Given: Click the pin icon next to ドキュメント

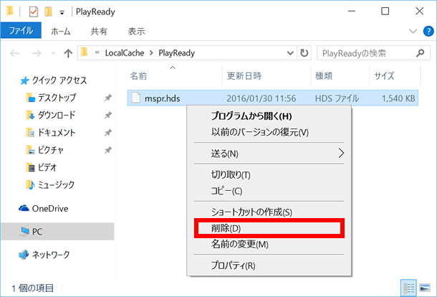Looking at the screenshot, I should pyautogui.click(x=108, y=133).
